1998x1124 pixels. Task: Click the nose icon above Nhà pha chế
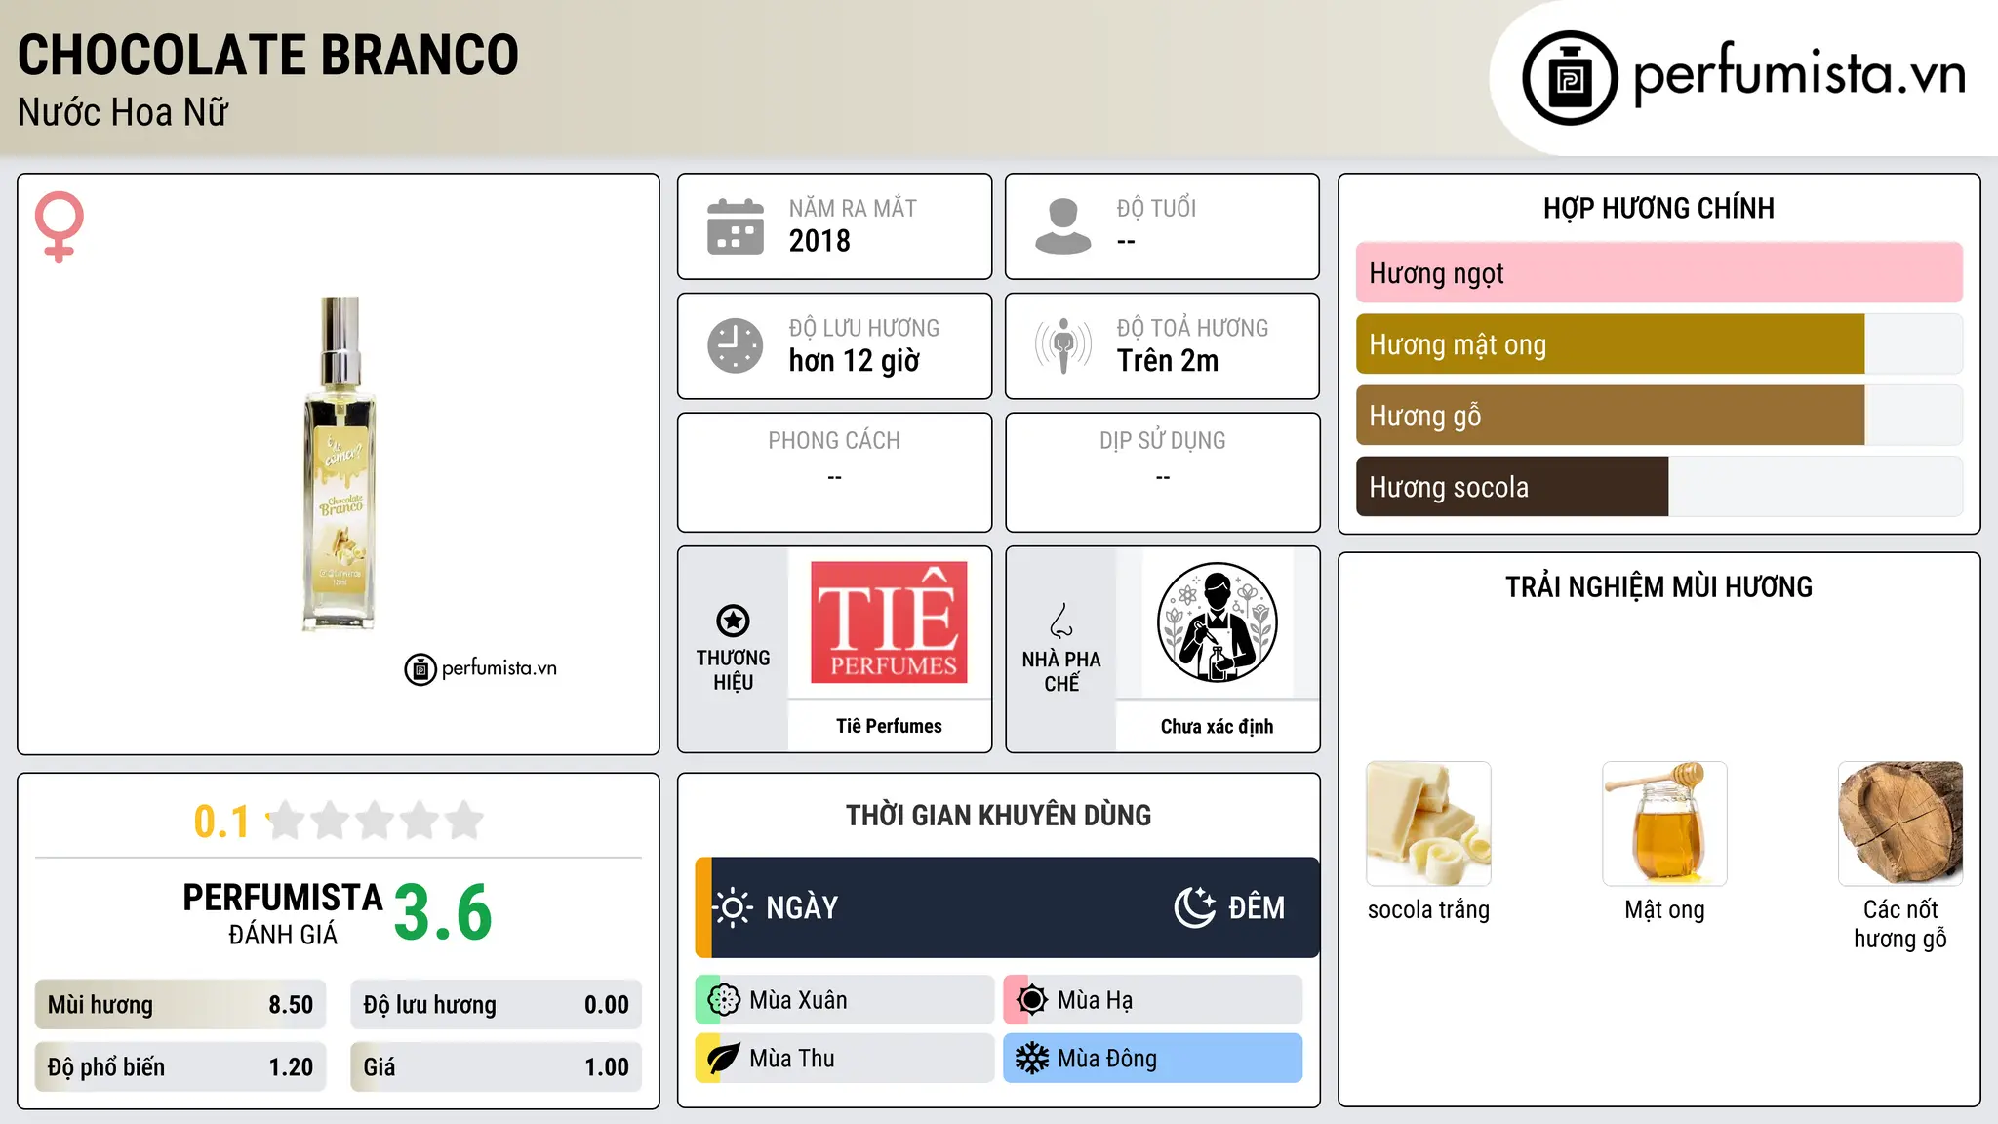[x=1061, y=621]
